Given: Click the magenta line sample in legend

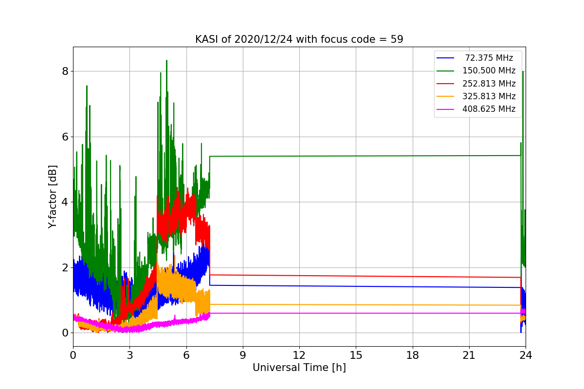Looking at the screenshot, I should click(445, 109).
